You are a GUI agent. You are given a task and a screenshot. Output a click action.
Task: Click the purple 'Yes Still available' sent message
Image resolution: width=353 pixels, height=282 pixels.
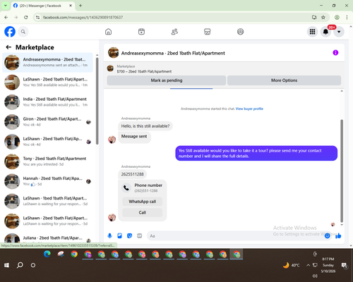256,153
